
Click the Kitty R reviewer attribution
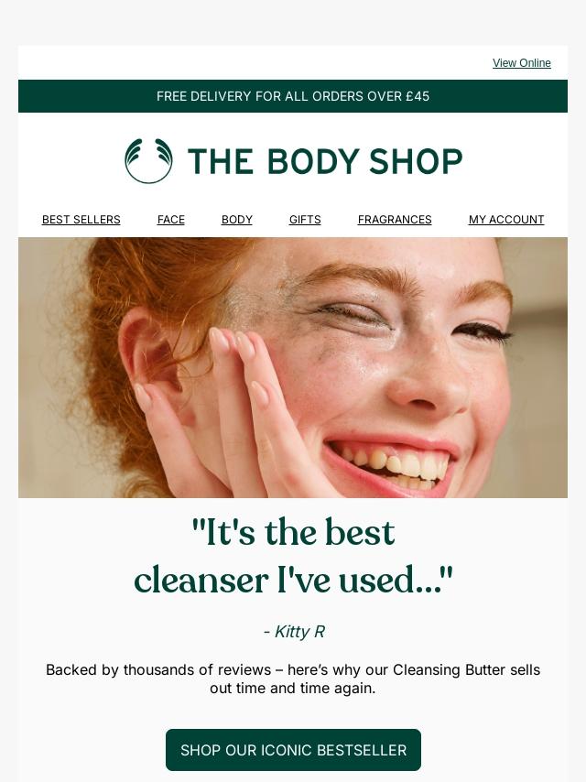(294, 632)
